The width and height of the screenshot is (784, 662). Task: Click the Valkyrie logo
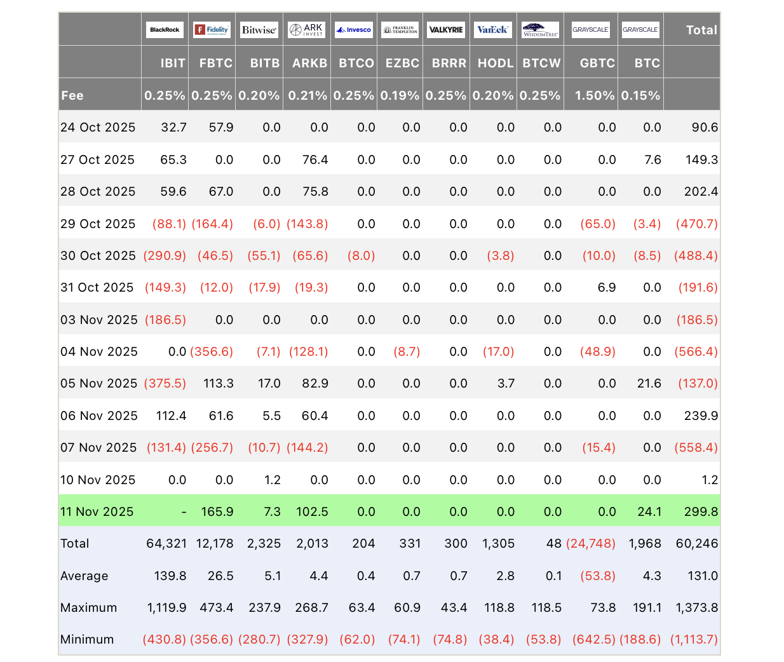click(446, 30)
